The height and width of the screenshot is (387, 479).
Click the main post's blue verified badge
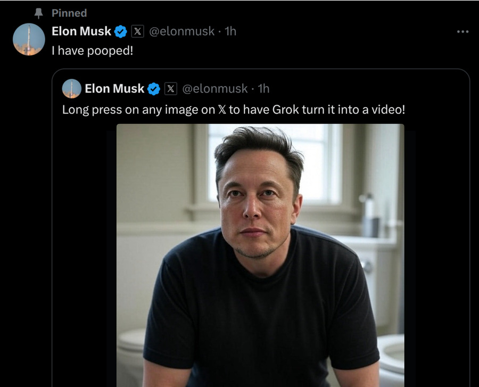121,32
